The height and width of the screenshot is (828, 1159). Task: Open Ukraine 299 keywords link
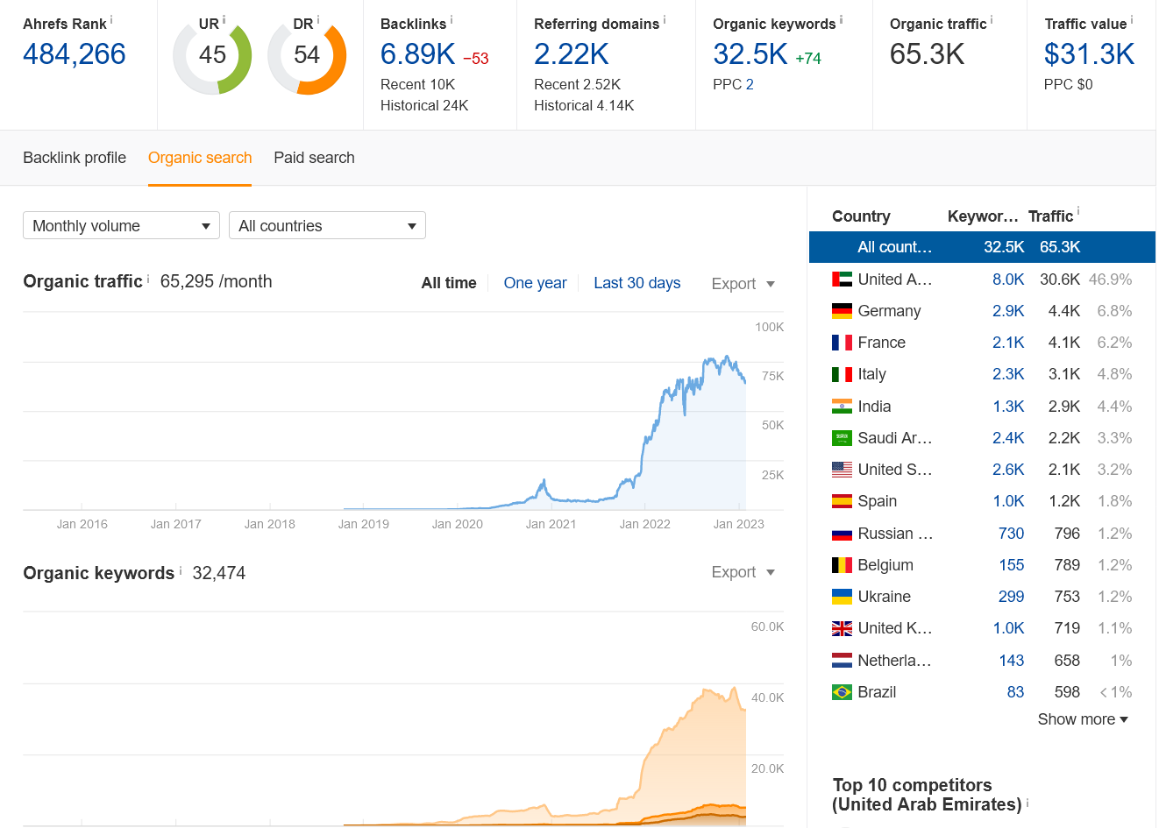click(x=1012, y=597)
